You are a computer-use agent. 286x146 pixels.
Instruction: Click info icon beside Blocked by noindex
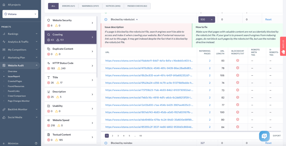(106, 143)
